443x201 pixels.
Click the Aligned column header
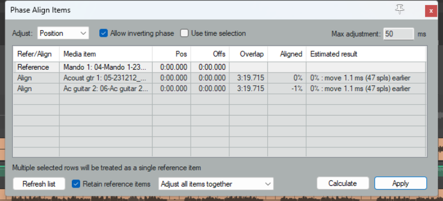(x=287, y=54)
